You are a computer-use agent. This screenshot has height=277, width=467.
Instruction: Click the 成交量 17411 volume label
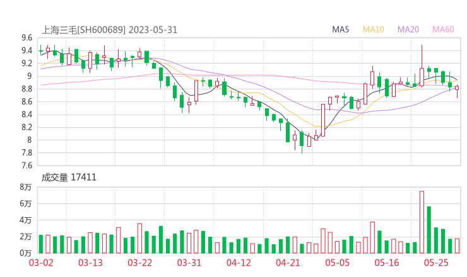[69, 178]
